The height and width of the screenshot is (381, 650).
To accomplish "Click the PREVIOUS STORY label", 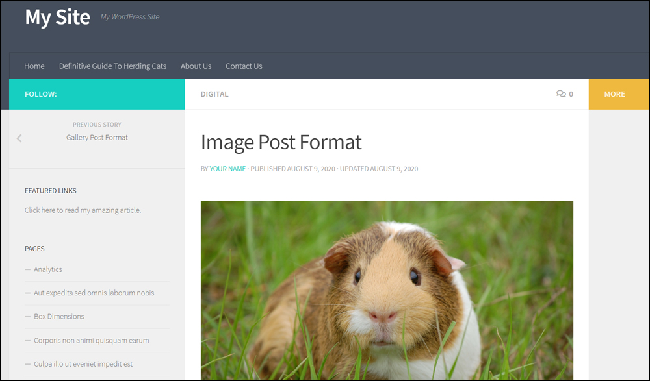I will coord(97,124).
